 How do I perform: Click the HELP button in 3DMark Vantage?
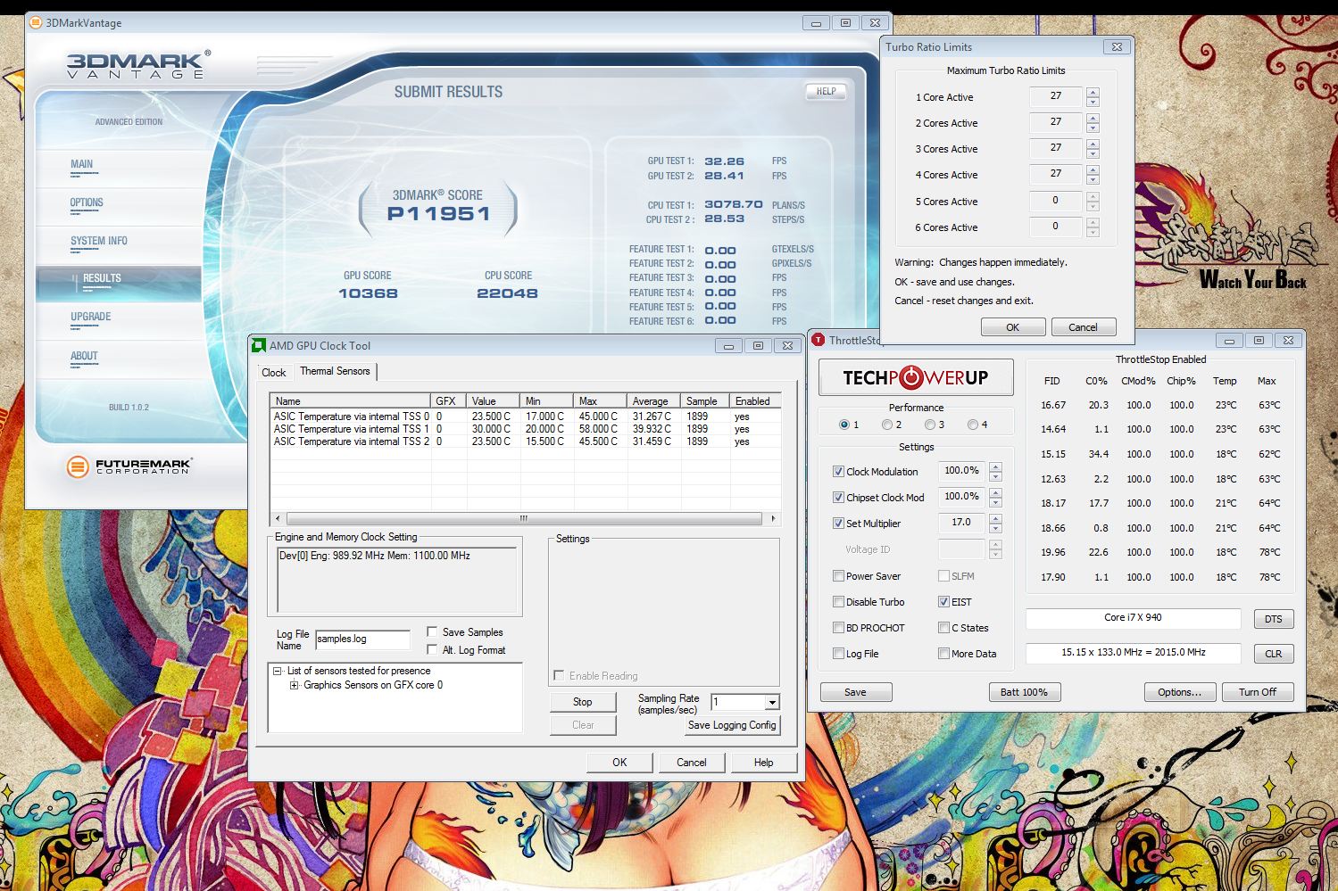(826, 91)
